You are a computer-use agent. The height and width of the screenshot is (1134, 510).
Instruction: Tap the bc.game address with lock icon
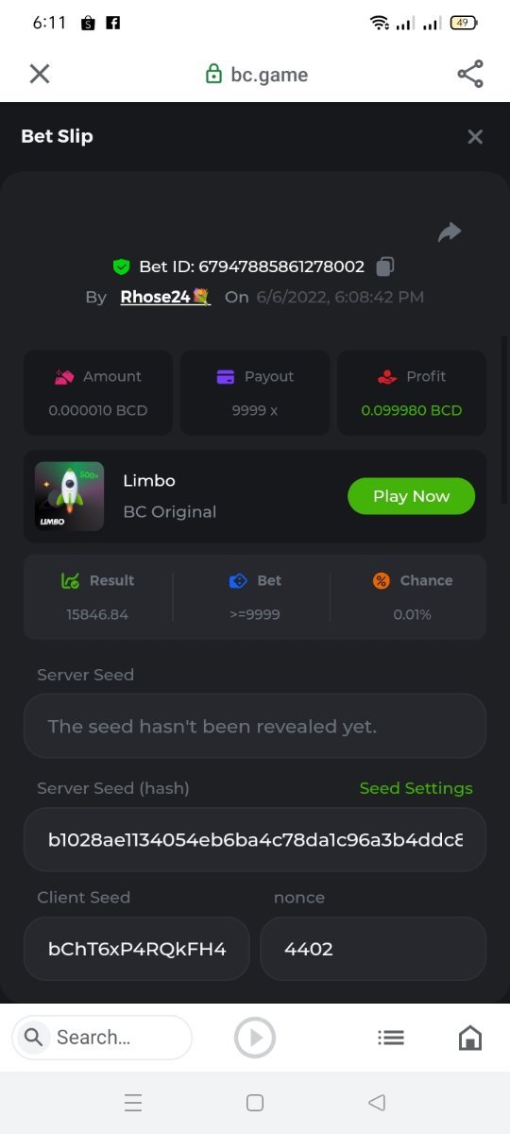[257, 75]
